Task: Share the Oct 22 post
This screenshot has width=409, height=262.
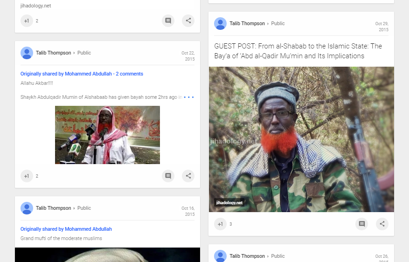Action: [x=188, y=176]
